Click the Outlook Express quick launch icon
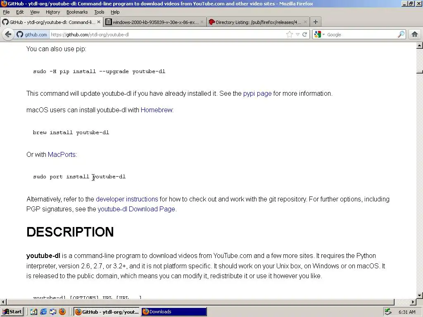The image size is (423, 317). pos(52,312)
